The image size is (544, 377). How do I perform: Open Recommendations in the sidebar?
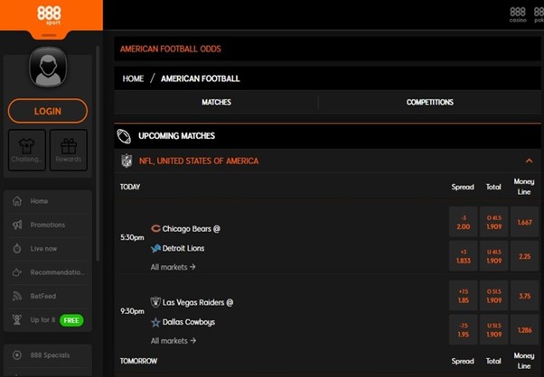click(48, 272)
